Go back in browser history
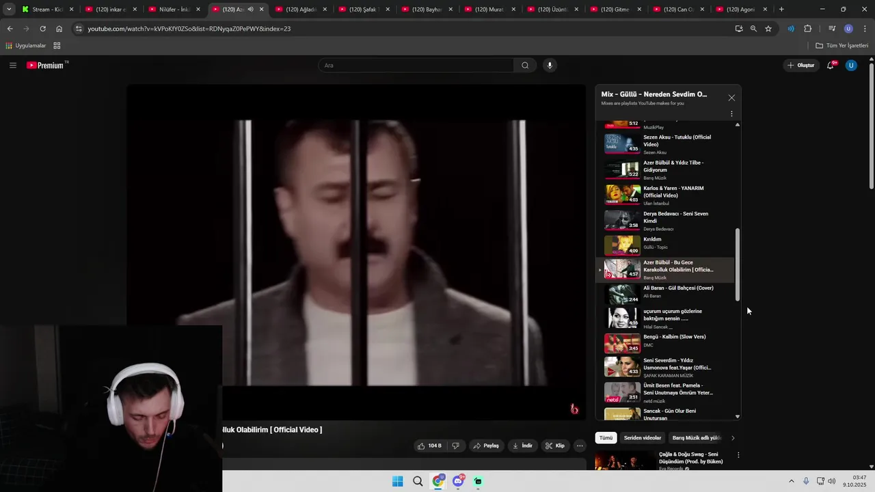Viewport: 875px width, 492px height. click(x=10, y=29)
